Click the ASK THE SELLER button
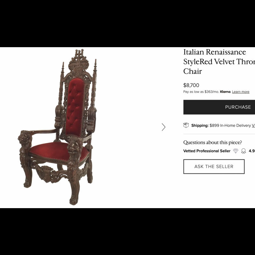 coord(214,166)
